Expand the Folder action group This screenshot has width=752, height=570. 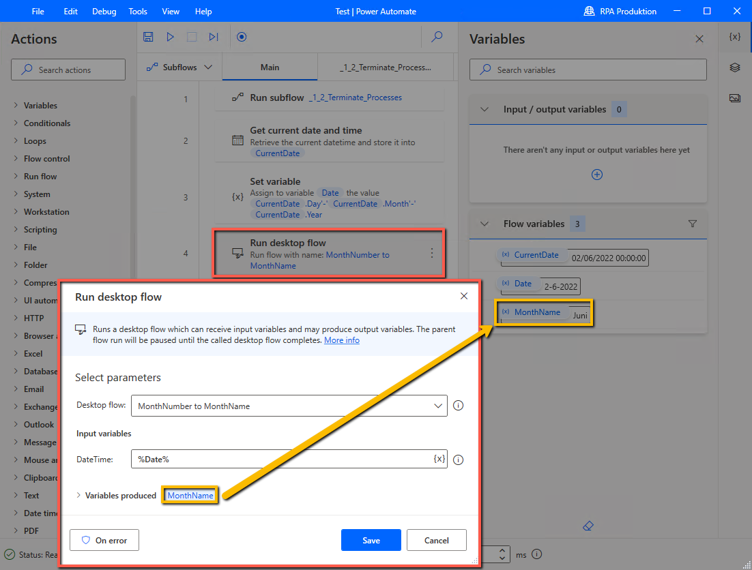point(16,265)
